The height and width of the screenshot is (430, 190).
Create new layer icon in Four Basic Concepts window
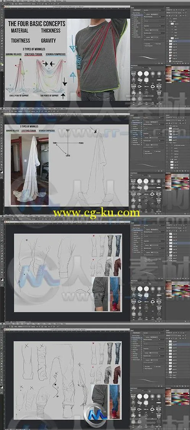click(186, 63)
